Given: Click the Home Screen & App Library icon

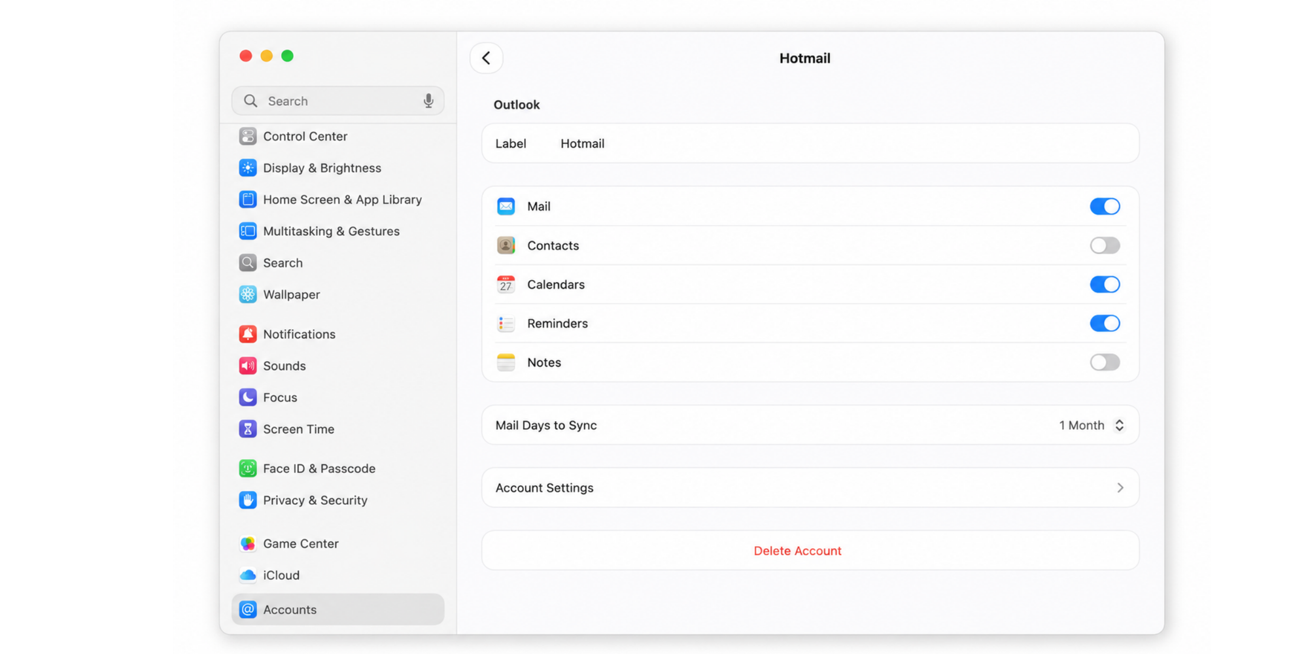Looking at the screenshot, I should (248, 199).
